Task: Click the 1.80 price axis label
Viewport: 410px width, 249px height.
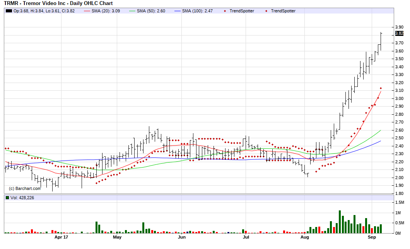Action: [399, 194]
